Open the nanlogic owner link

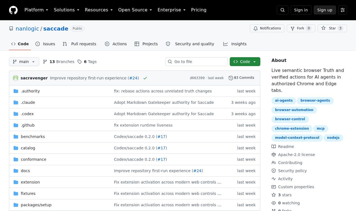tap(27, 29)
